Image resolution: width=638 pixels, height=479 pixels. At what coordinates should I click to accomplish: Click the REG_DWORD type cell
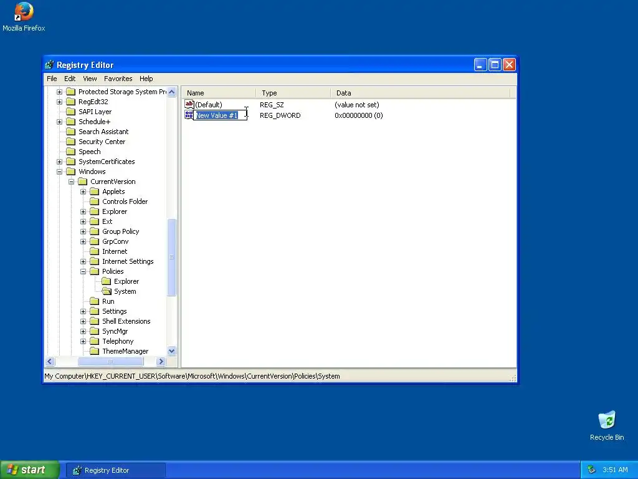click(280, 115)
